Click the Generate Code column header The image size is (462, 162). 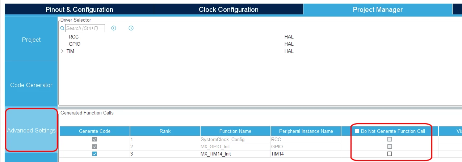[94, 131]
